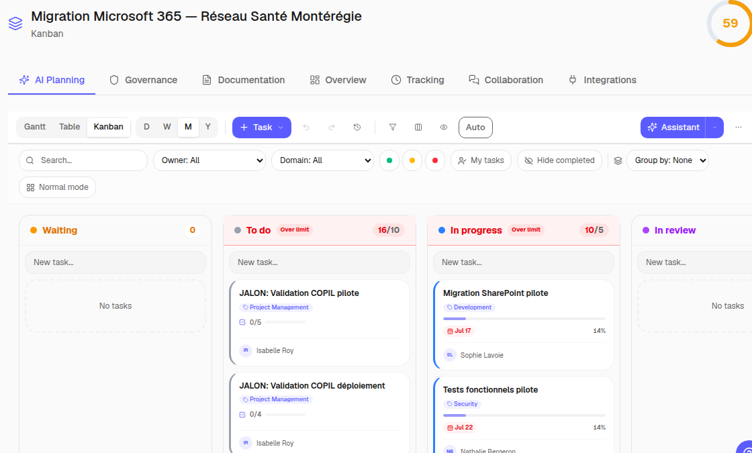Toggle Normal mode display
752x453 pixels.
58,187
